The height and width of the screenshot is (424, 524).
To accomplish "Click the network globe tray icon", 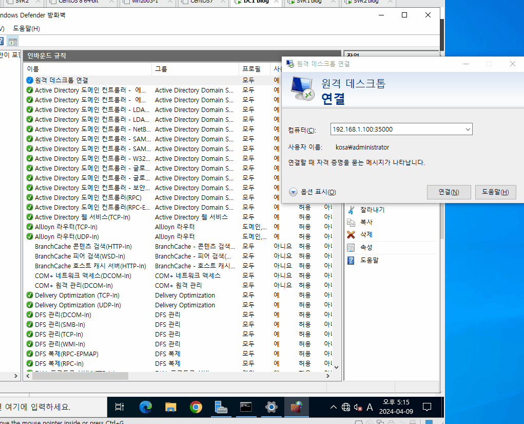I will pos(346,407).
